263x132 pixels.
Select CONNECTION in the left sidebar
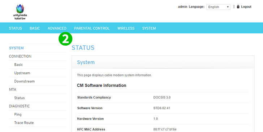(x=20, y=56)
